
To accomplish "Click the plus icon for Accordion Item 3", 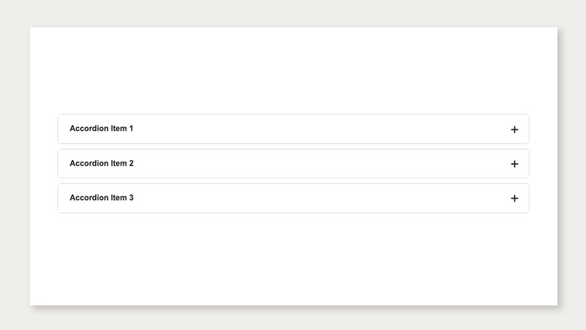I will point(514,198).
